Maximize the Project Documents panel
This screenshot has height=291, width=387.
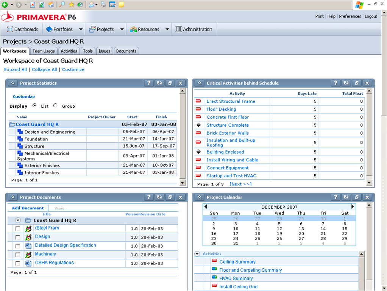tap(170, 197)
